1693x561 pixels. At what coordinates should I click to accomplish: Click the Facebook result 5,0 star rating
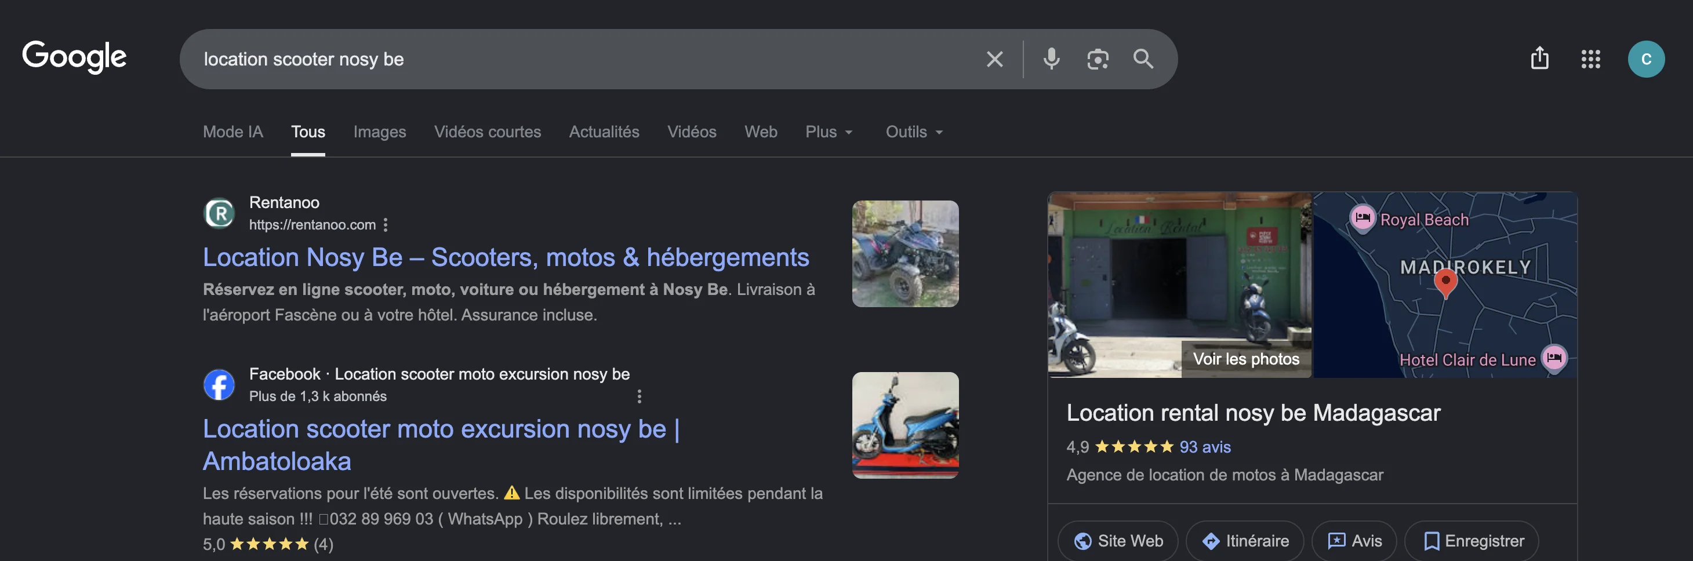click(268, 544)
